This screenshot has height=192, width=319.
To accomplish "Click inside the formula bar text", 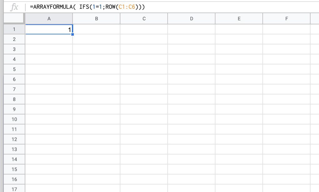I will click(87, 7).
